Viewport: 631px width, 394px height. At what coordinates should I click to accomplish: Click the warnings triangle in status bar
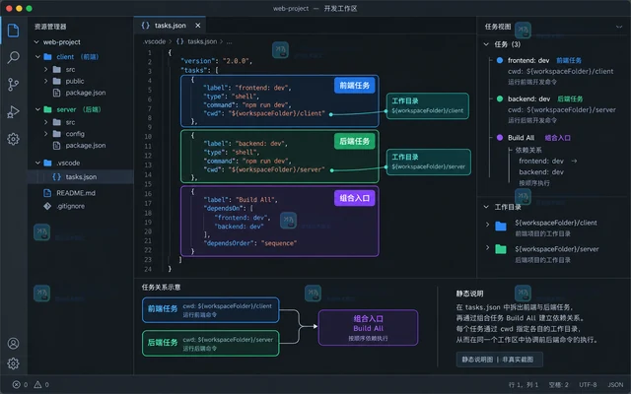click(x=37, y=385)
